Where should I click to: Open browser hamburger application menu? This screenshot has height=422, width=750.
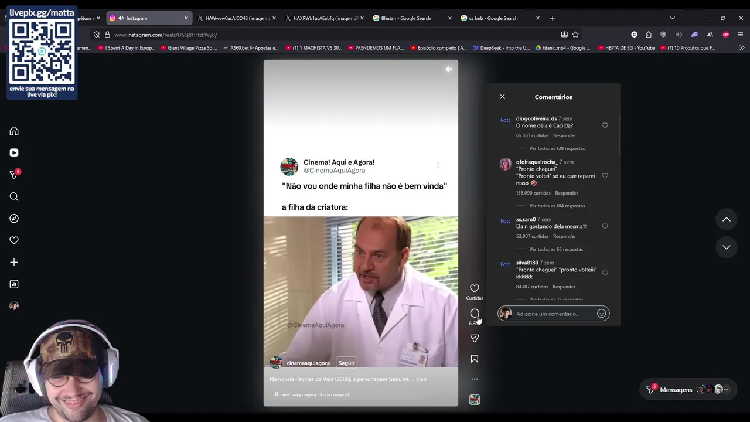point(741,35)
